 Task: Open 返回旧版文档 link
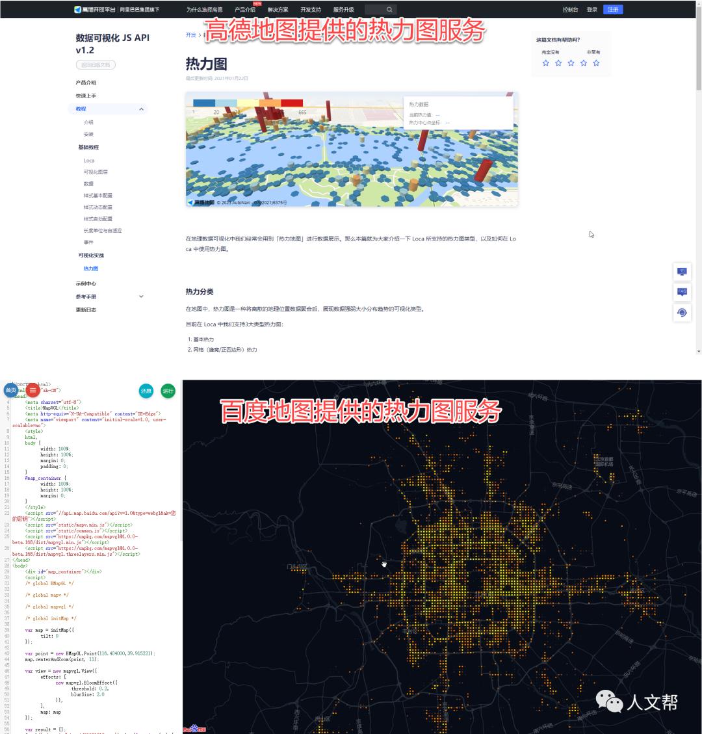95,64
